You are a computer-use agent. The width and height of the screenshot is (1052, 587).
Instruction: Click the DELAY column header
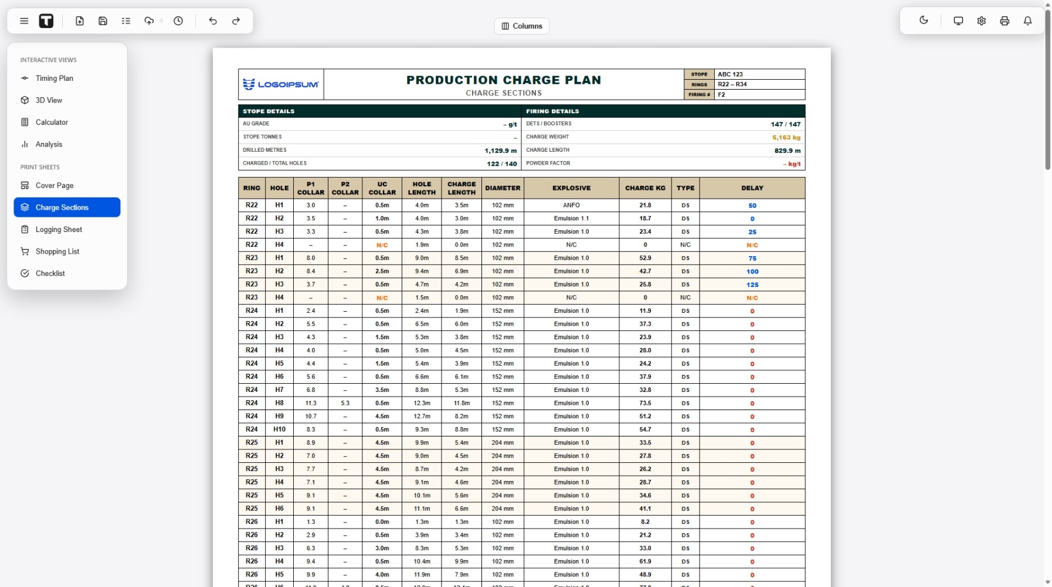(752, 188)
